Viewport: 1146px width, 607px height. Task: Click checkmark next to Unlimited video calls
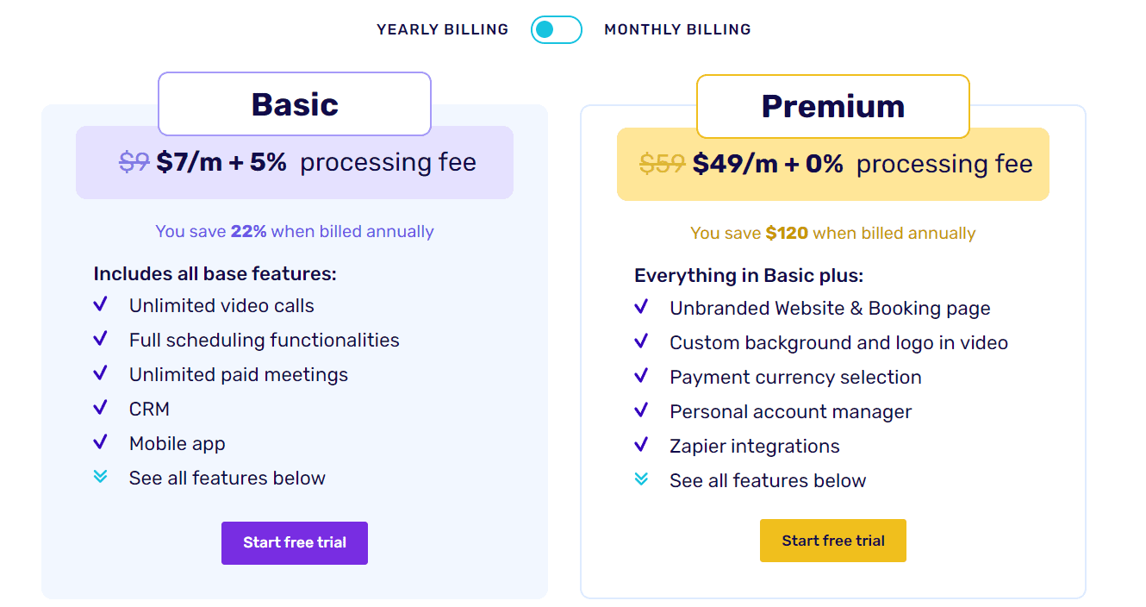pyautogui.click(x=100, y=305)
